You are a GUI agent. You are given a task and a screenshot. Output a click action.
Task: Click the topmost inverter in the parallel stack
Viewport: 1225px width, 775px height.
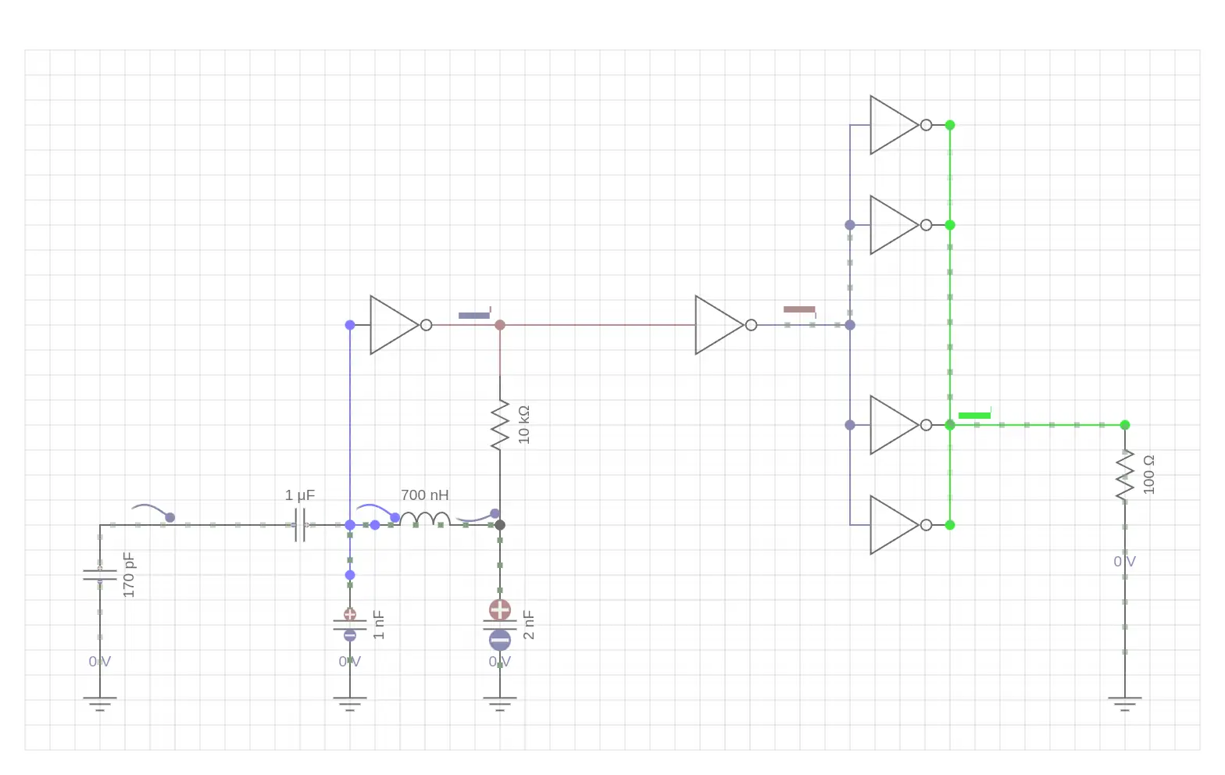point(894,125)
